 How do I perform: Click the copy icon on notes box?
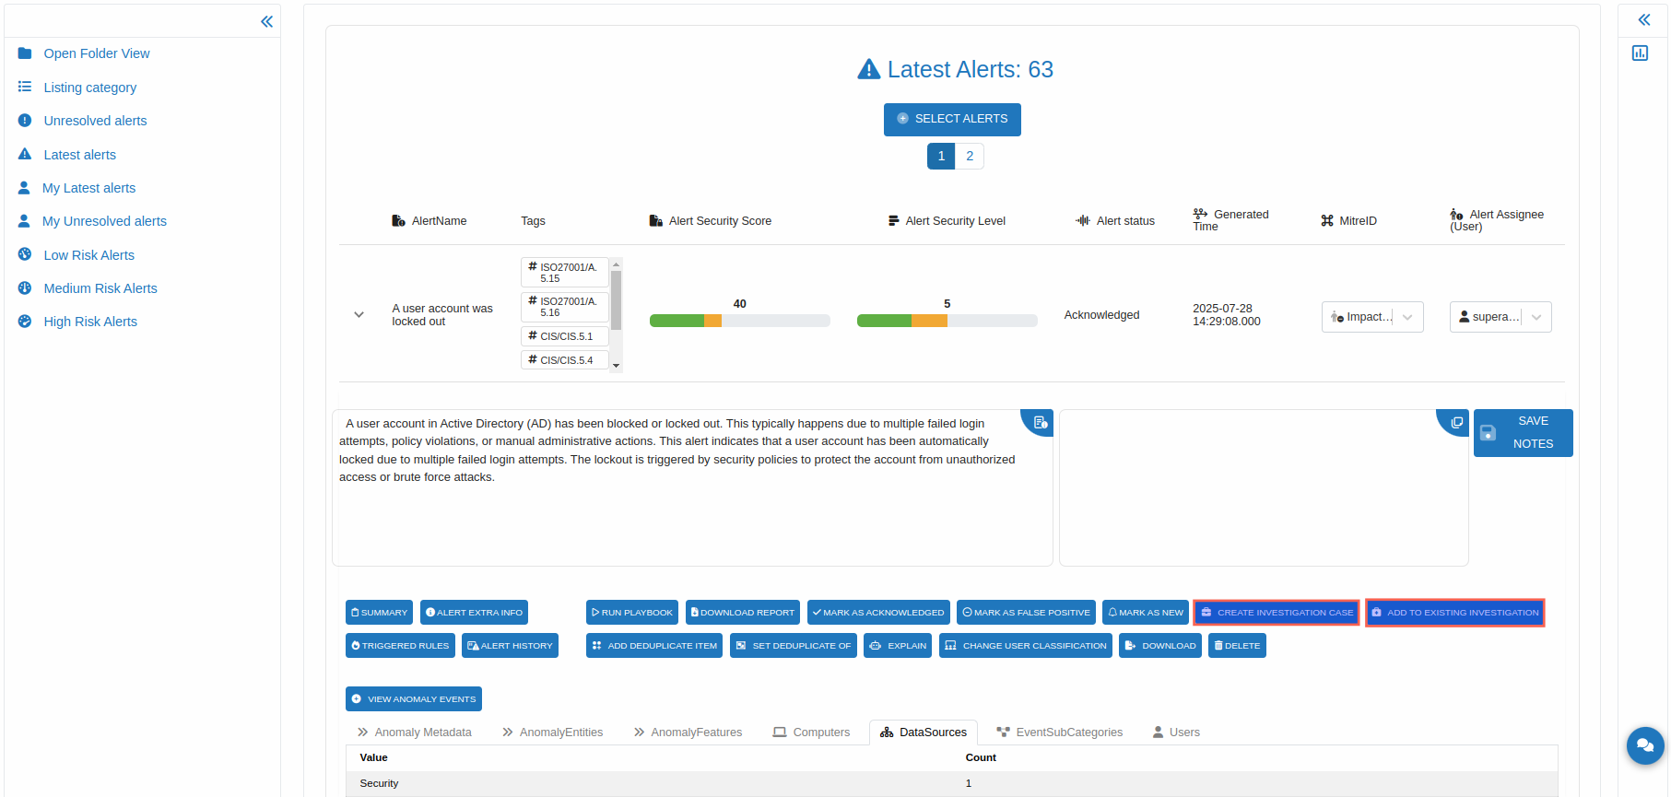1456,422
